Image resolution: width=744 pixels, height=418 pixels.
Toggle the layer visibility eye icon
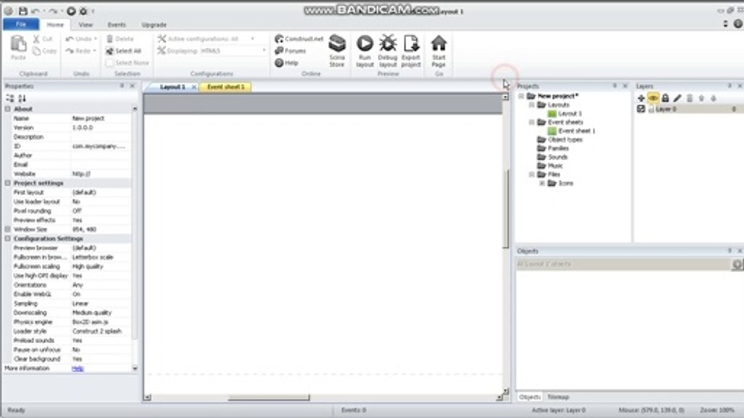coord(653,98)
